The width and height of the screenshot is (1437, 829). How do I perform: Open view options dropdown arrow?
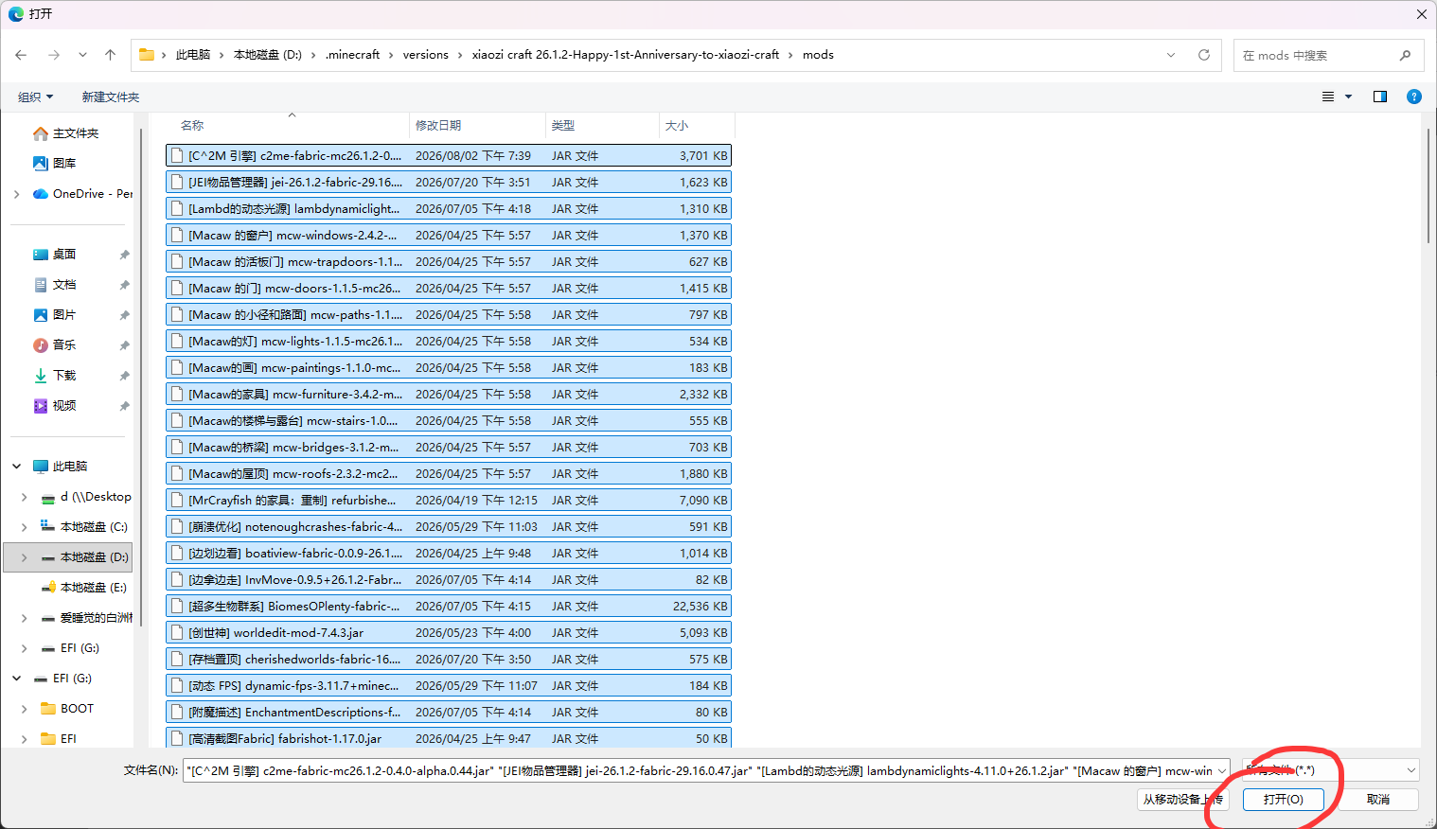[x=1349, y=97]
